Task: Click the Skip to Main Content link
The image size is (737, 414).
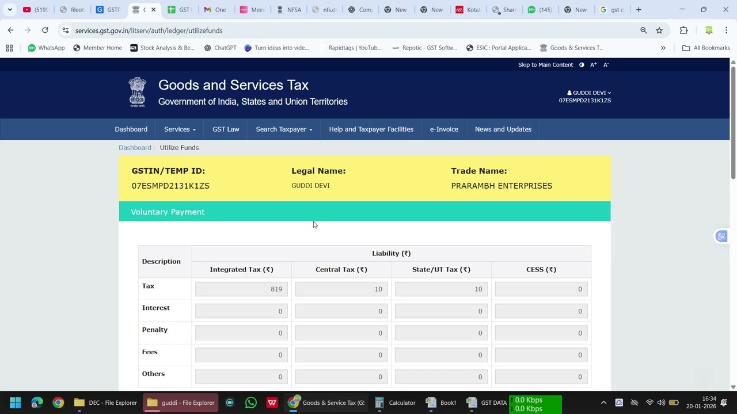Action: [545, 65]
